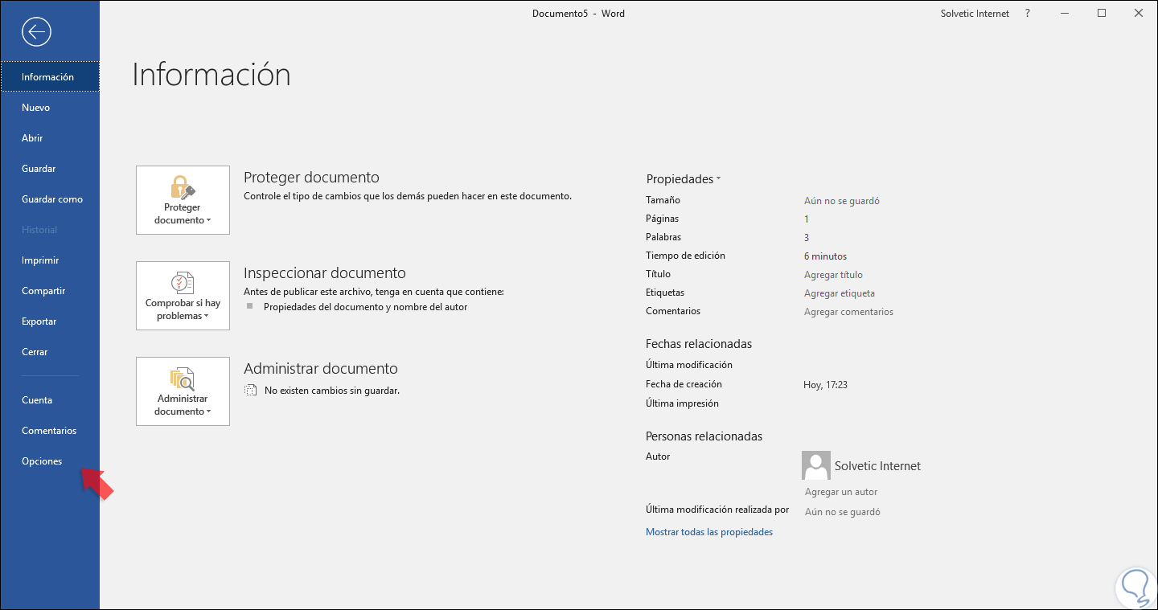
Task: Open the Cuenta menu item
Action: click(50, 400)
